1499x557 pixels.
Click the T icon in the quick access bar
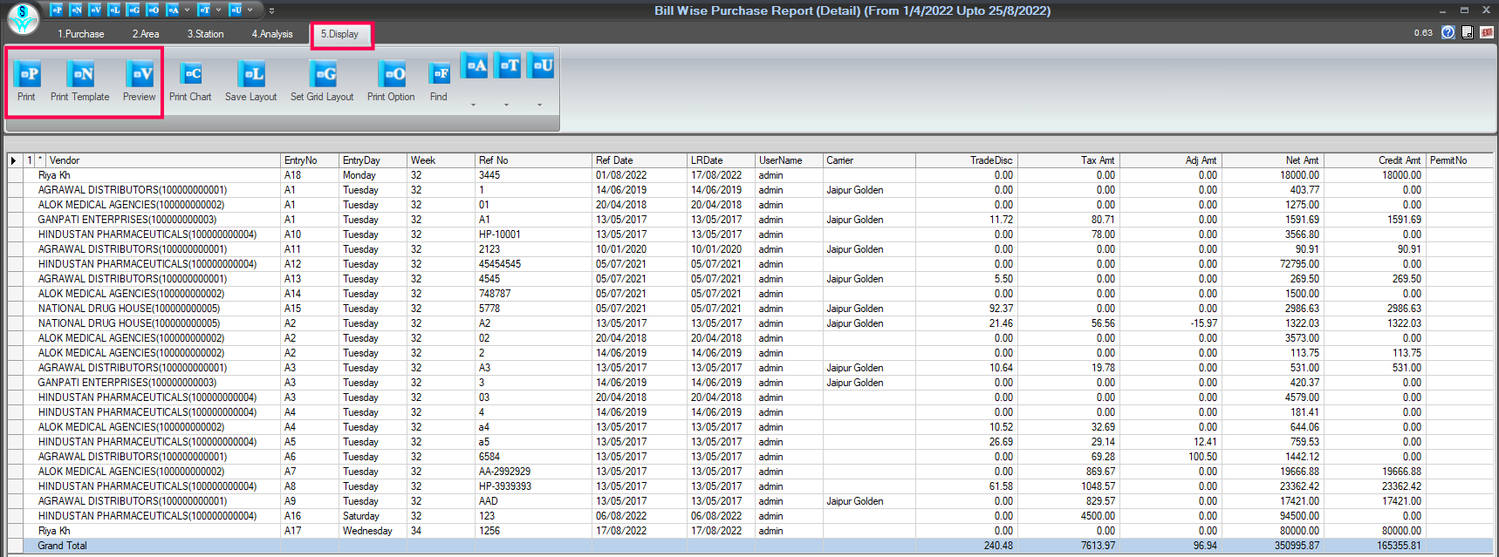pyautogui.click(x=204, y=10)
